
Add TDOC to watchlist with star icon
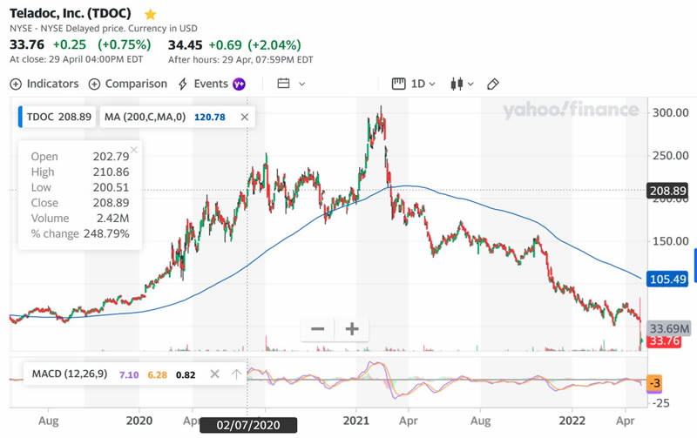[x=151, y=15]
